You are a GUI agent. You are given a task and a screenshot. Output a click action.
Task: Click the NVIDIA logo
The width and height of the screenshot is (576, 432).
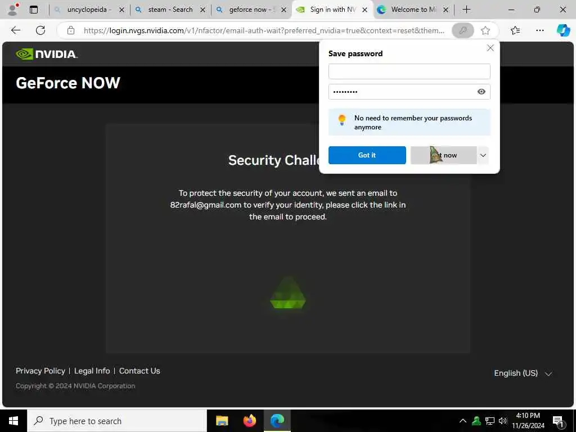tap(47, 54)
